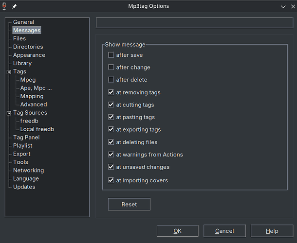297x243 pixels.
Task: Open Export options
Action: click(21, 154)
